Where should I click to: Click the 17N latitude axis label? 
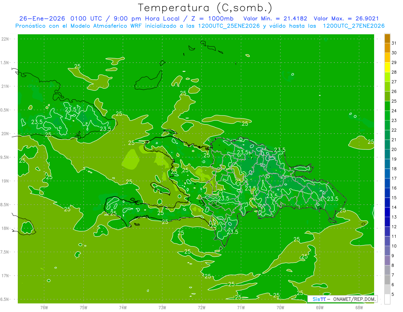5,276
